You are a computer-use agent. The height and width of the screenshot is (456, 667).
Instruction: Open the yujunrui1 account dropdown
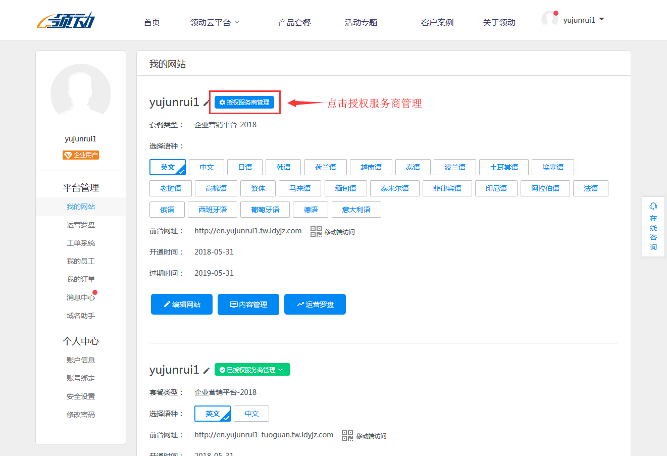pyautogui.click(x=580, y=19)
